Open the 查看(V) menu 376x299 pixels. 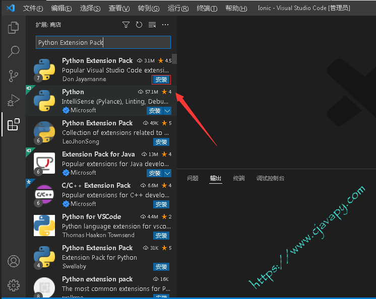(x=119, y=9)
